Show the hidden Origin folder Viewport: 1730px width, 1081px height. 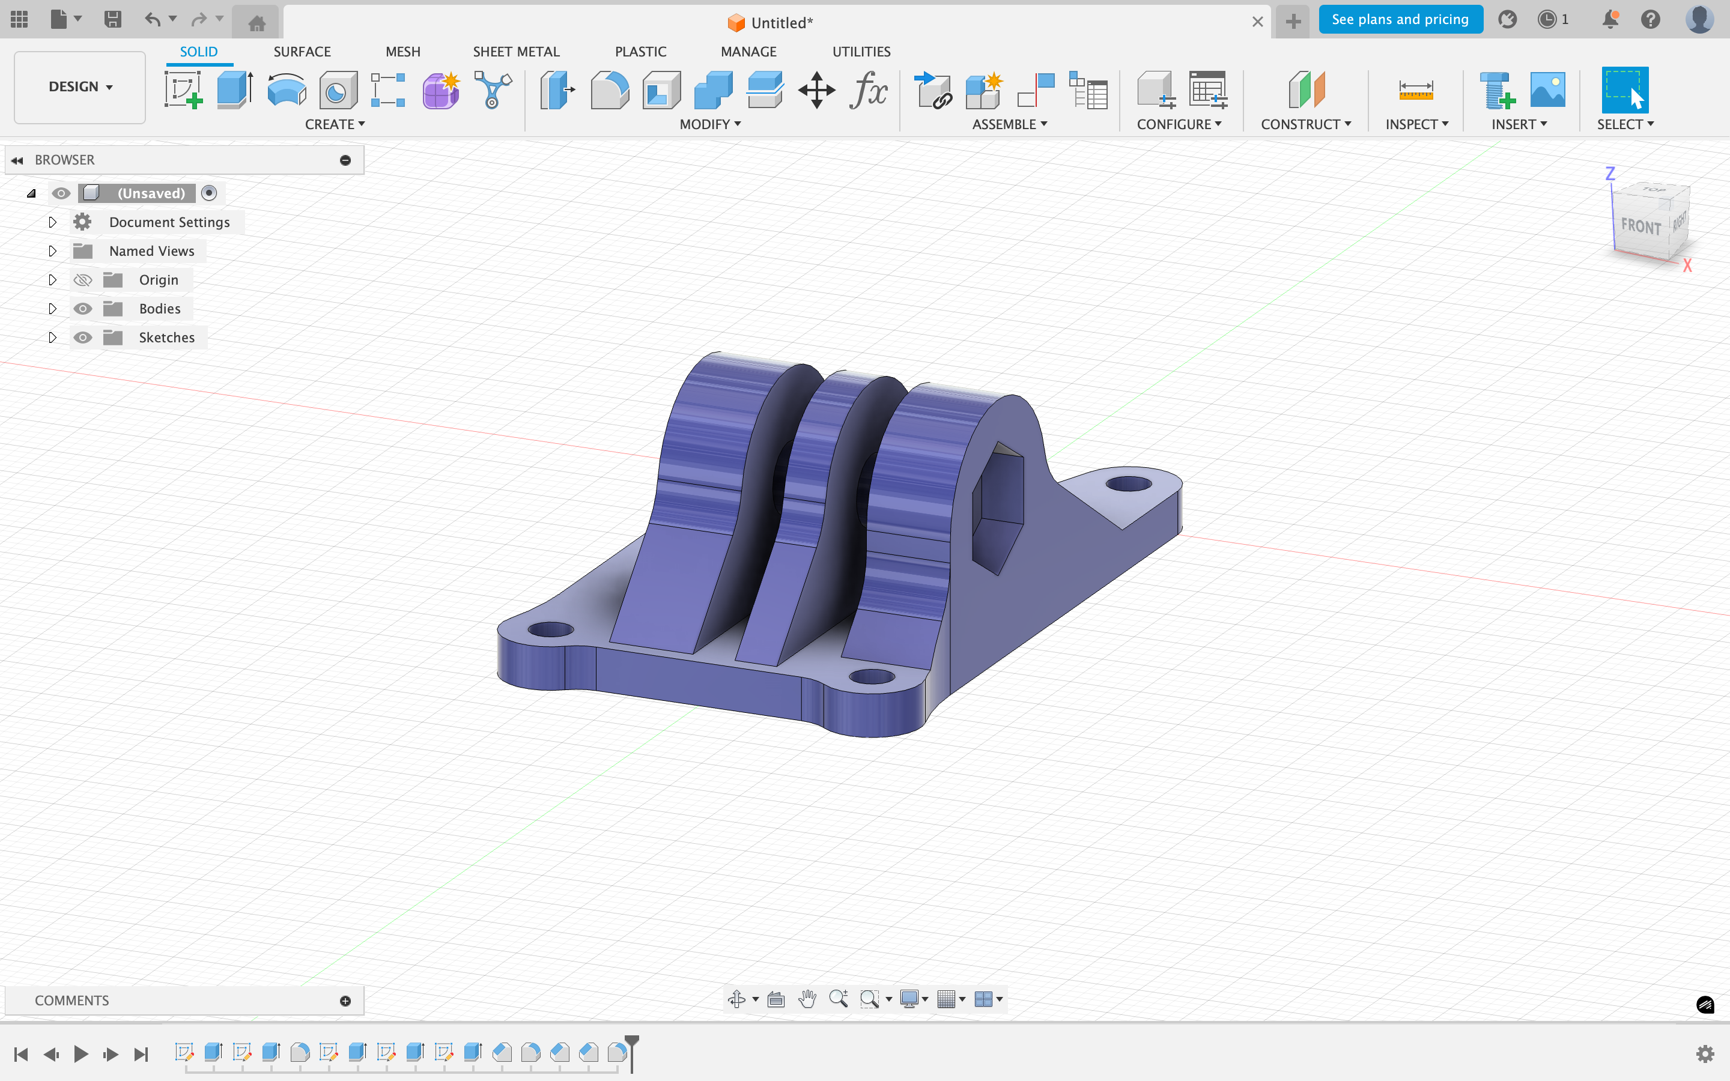[x=83, y=280]
